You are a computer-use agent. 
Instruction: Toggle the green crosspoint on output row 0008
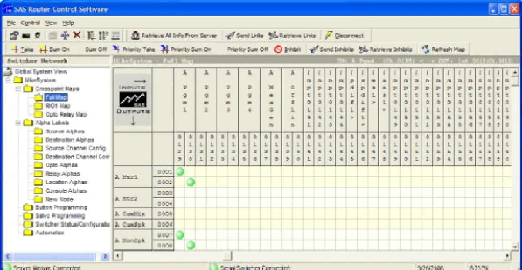[190, 246]
